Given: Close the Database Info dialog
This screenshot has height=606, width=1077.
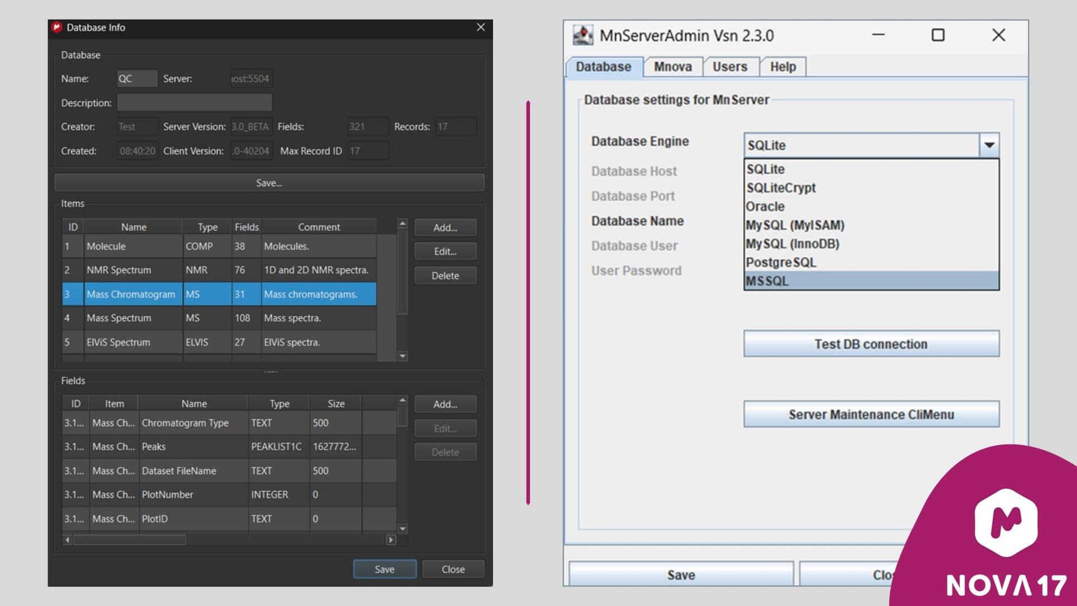Looking at the screenshot, I should (x=481, y=27).
